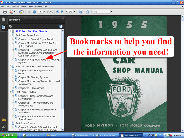184x138 pixels.
Task: Go to previous page with up arrow
Action: (29, 12)
